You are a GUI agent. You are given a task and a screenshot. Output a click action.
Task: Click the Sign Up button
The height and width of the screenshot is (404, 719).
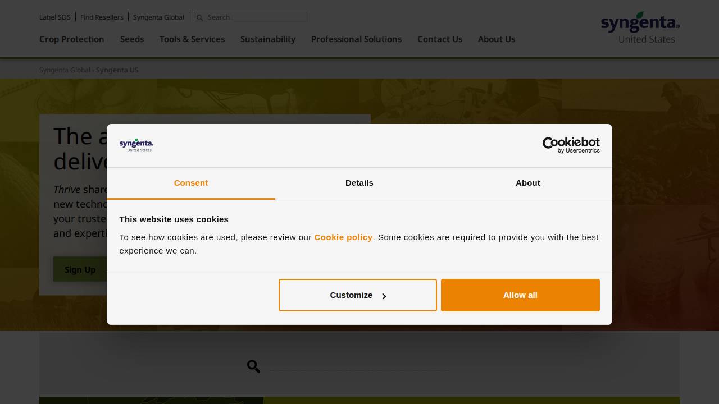80,269
